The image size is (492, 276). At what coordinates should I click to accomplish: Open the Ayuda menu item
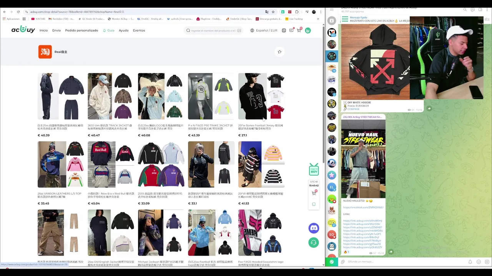pyautogui.click(x=123, y=30)
